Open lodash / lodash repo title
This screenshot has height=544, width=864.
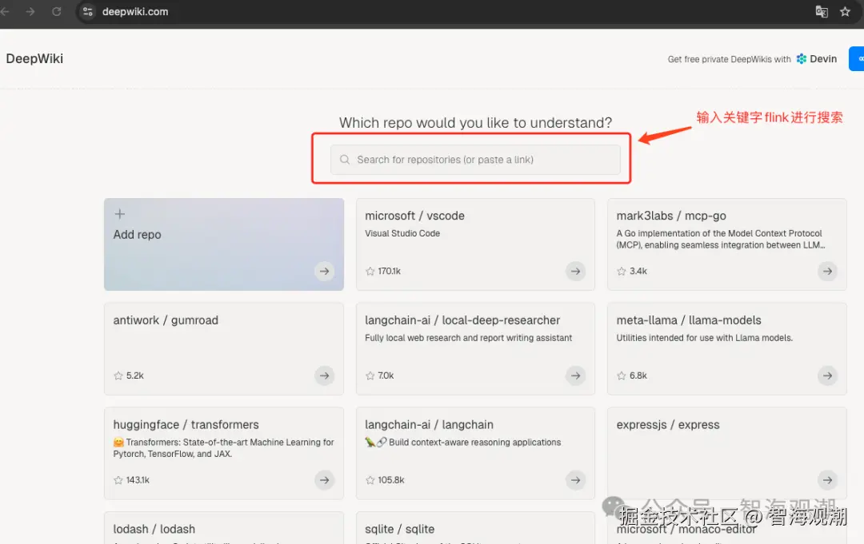[x=154, y=529]
